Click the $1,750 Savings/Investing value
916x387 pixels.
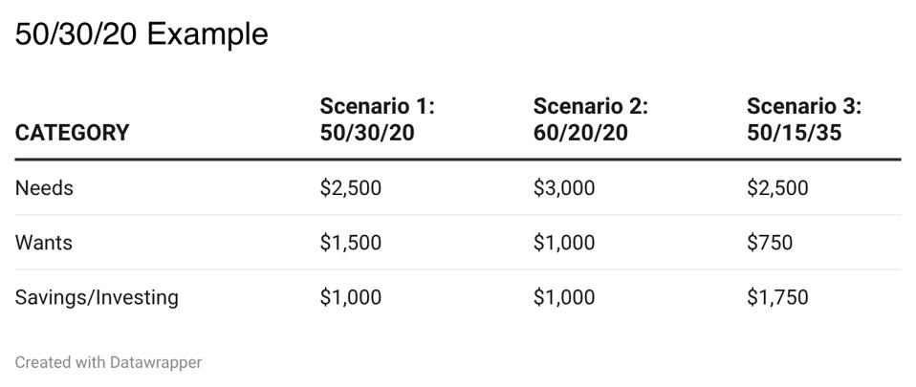coord(776,297)
